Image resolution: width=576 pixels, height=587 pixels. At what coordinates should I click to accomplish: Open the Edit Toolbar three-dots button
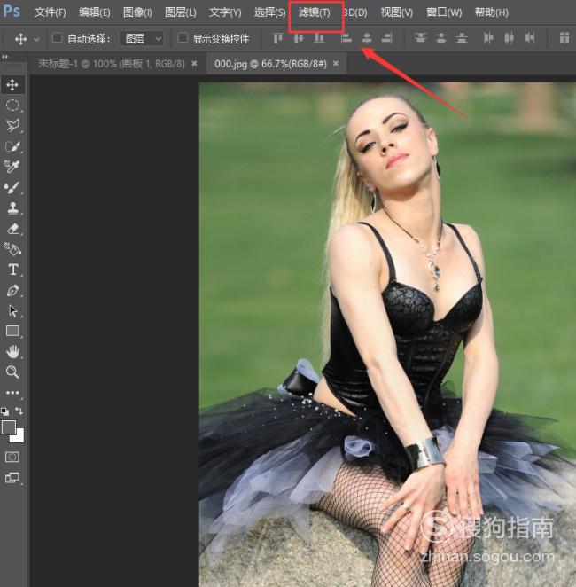12,392
